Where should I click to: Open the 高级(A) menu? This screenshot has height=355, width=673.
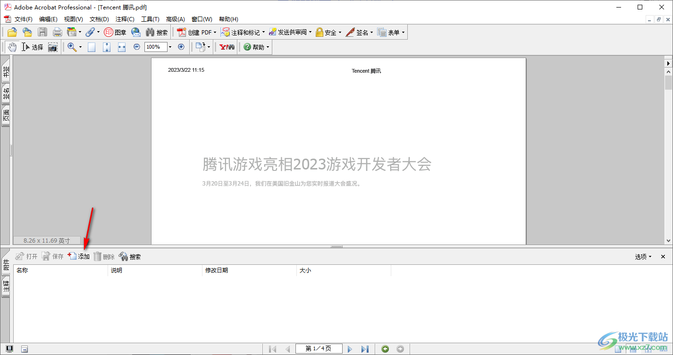pos(175,19)
